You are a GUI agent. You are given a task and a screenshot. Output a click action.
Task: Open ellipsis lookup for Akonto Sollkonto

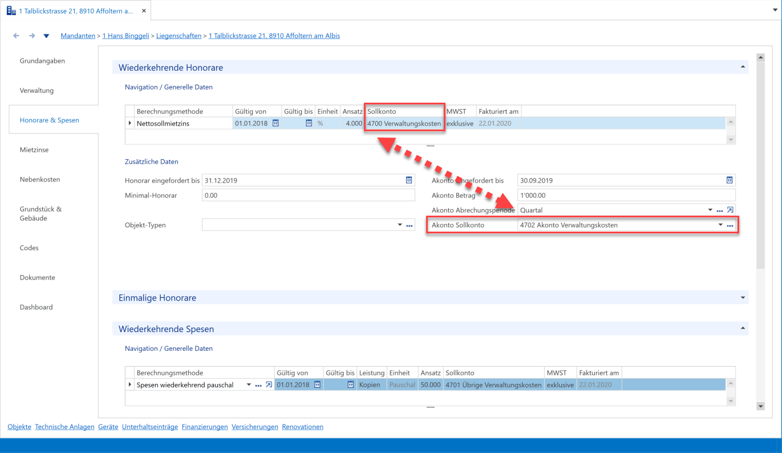pos(730,225)
